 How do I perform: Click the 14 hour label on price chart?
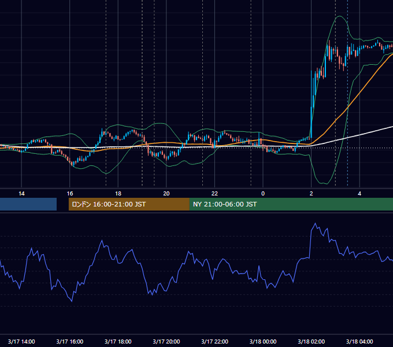tap(21, 194)
